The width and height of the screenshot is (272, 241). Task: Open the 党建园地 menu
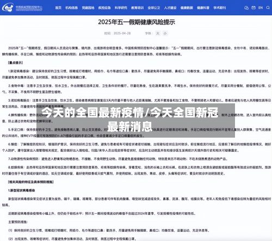pyautogui.click(x=88, y=8)
